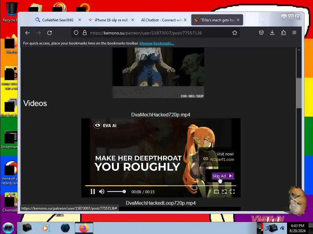Close the iPhone 16 tab

tap(133, 20)
